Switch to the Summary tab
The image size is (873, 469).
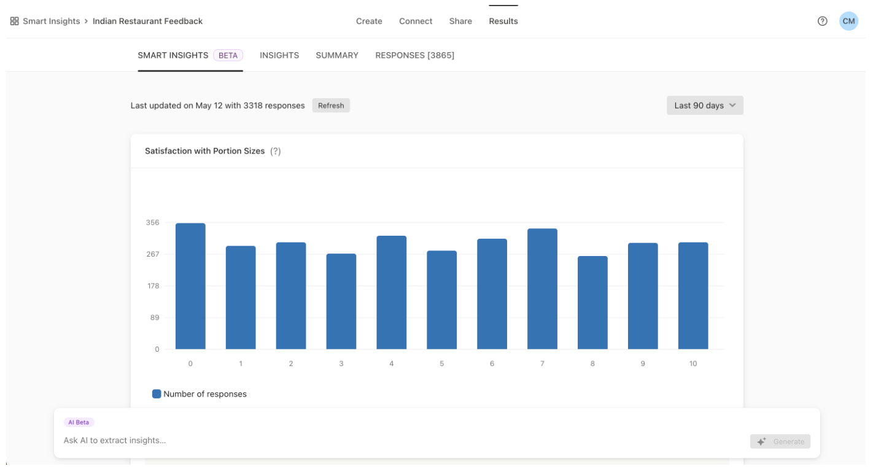(x=337, y=55)
